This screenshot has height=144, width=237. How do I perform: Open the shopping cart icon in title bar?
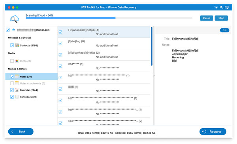coord(216,7)
